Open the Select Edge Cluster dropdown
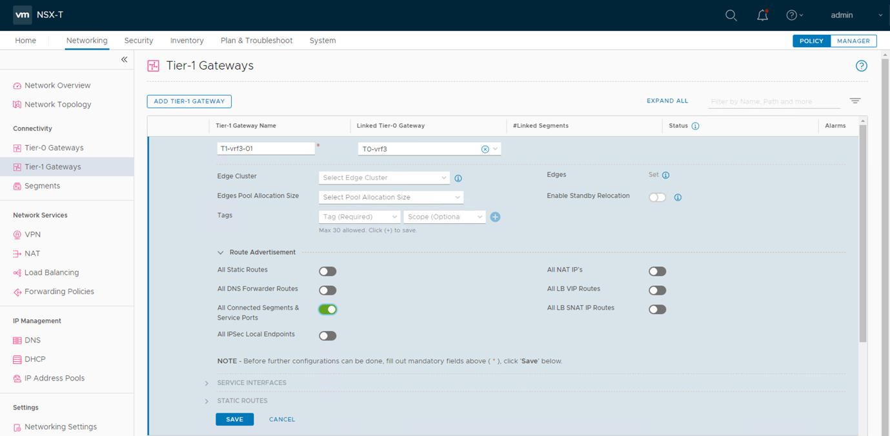890x436 pixels. click(x=384, y=178)
